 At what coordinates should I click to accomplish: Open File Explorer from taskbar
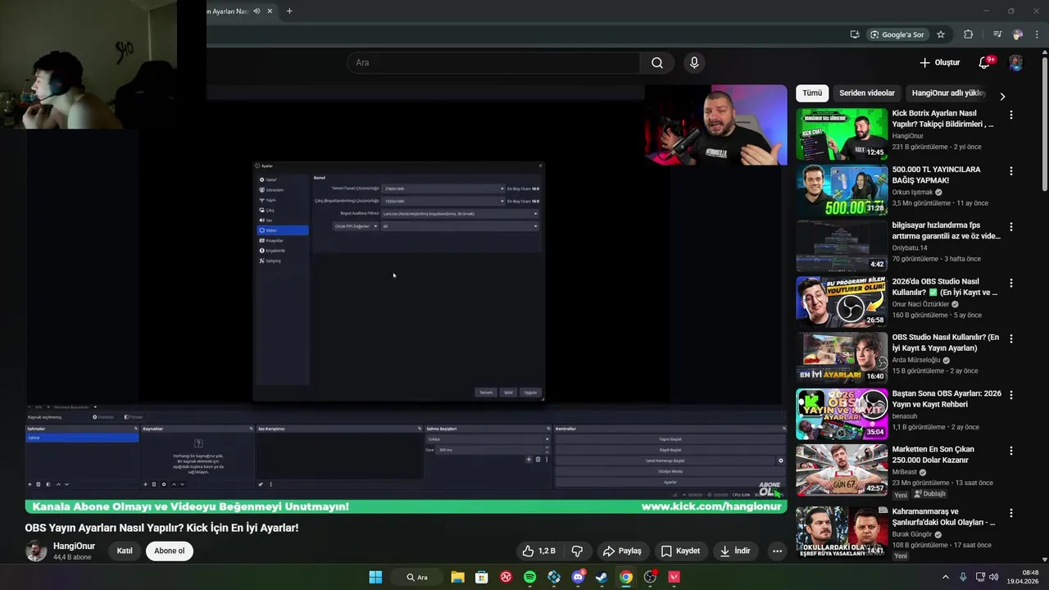[x=457, y=577]
